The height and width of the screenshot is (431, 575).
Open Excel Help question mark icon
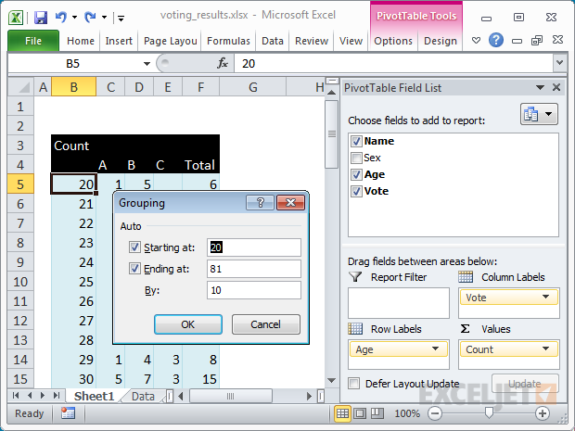pos(496,40)
